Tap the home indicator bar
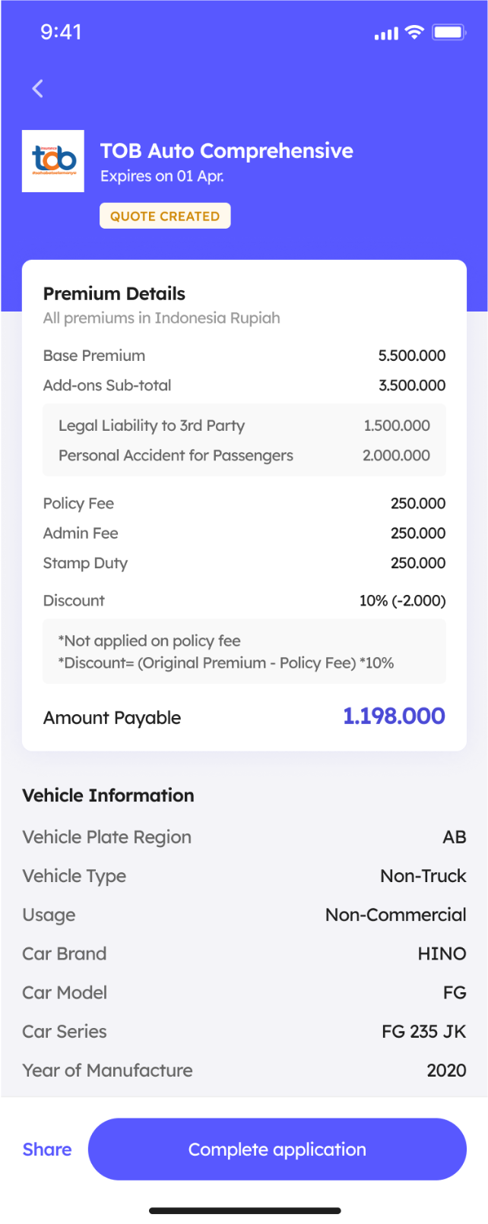Image resolution: width=488 pixels, height=1224 pixels. (244, 1210)
